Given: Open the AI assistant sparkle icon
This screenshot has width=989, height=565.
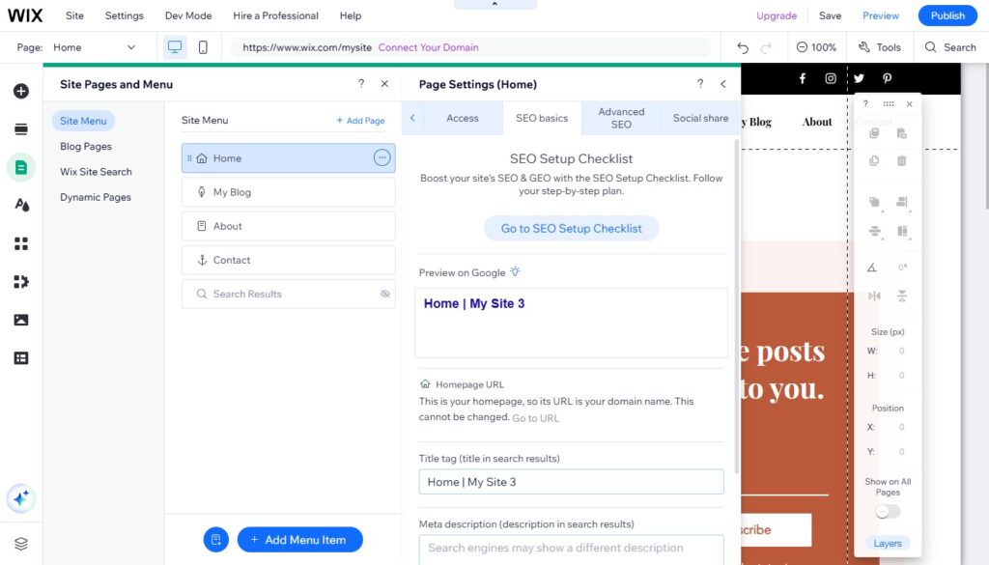Looking at the screenshot, I should click(21, 498).
